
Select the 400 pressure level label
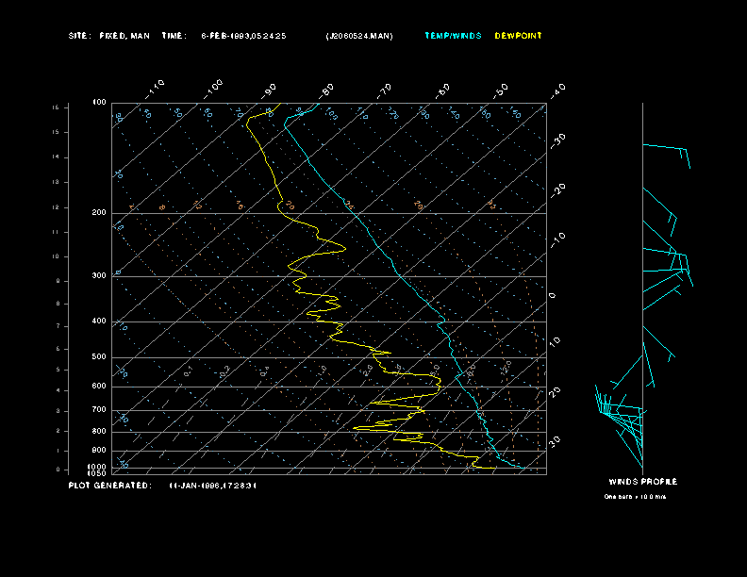coord(99,321)
